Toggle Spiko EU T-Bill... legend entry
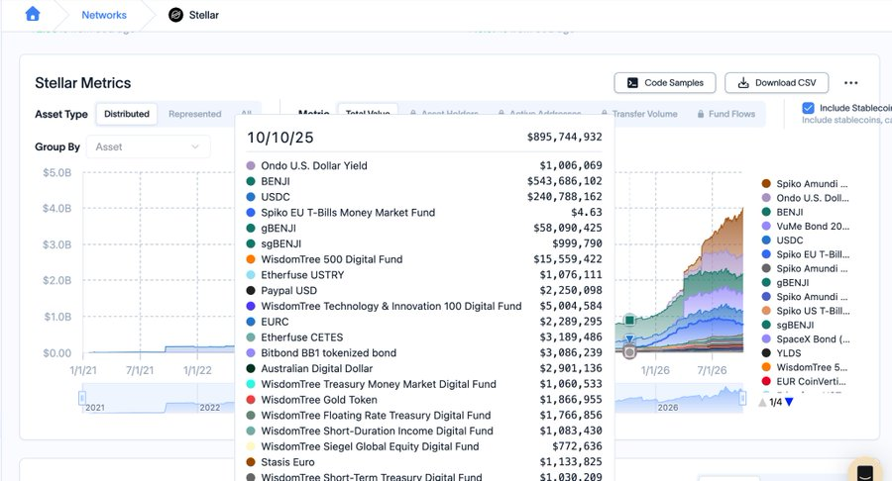Image resolution: width=892 pixels, height=481 pixels. tap(805, 254)
